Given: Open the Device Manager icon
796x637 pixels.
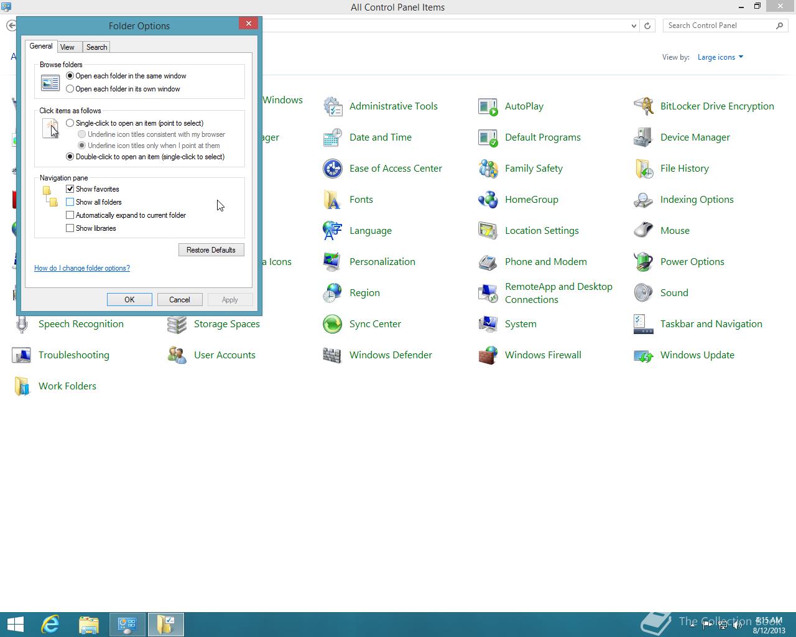Looking at the screenshot, I should pyautogui.click(x=644, y=137).
